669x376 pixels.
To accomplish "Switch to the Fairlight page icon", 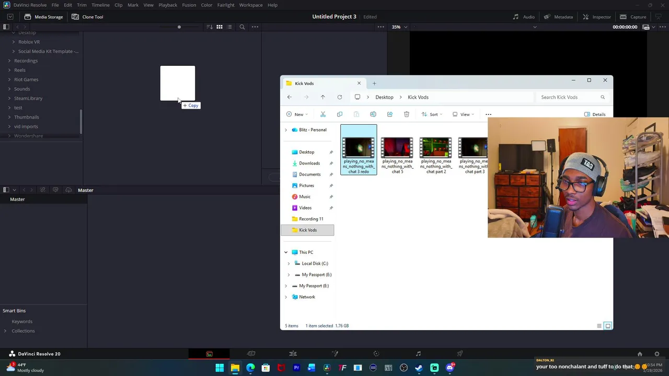I will (x=418, y=354).
